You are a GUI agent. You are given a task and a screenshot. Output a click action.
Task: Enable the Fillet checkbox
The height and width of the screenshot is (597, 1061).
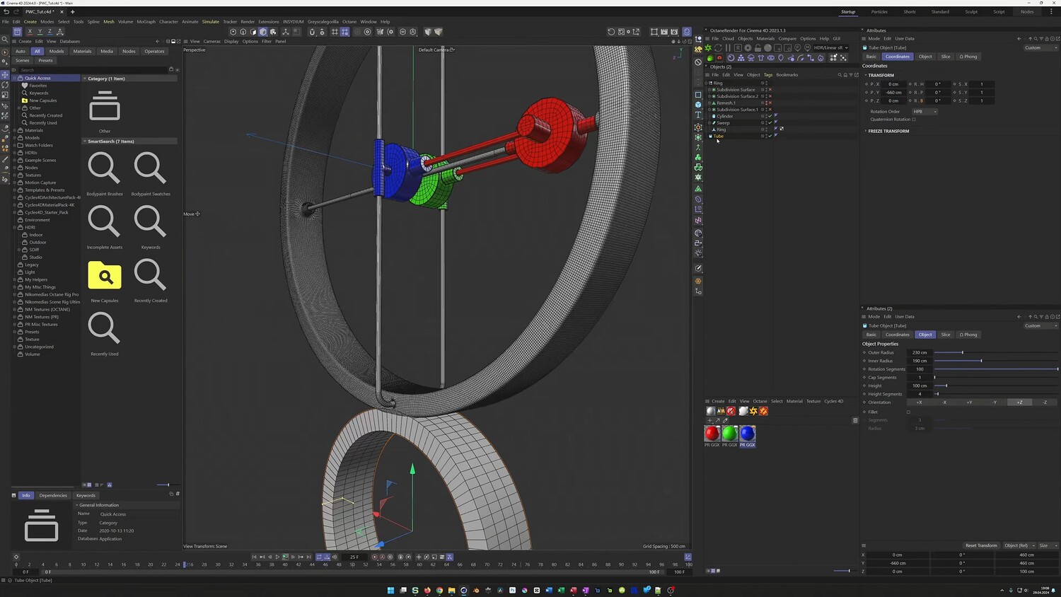[x=908, y=412]
